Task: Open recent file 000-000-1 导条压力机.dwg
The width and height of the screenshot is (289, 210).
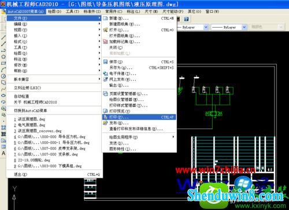Action: (x=54, y=142)
